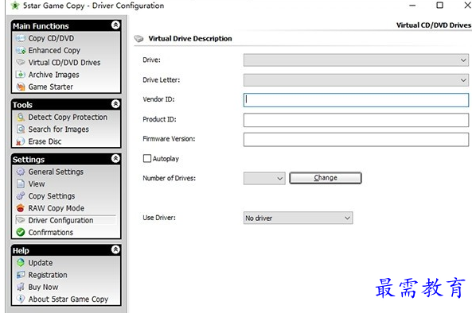The height and width of the screenshot is (313, 472).
Task: Click the Search for Images icon
Action: (21, 129)
